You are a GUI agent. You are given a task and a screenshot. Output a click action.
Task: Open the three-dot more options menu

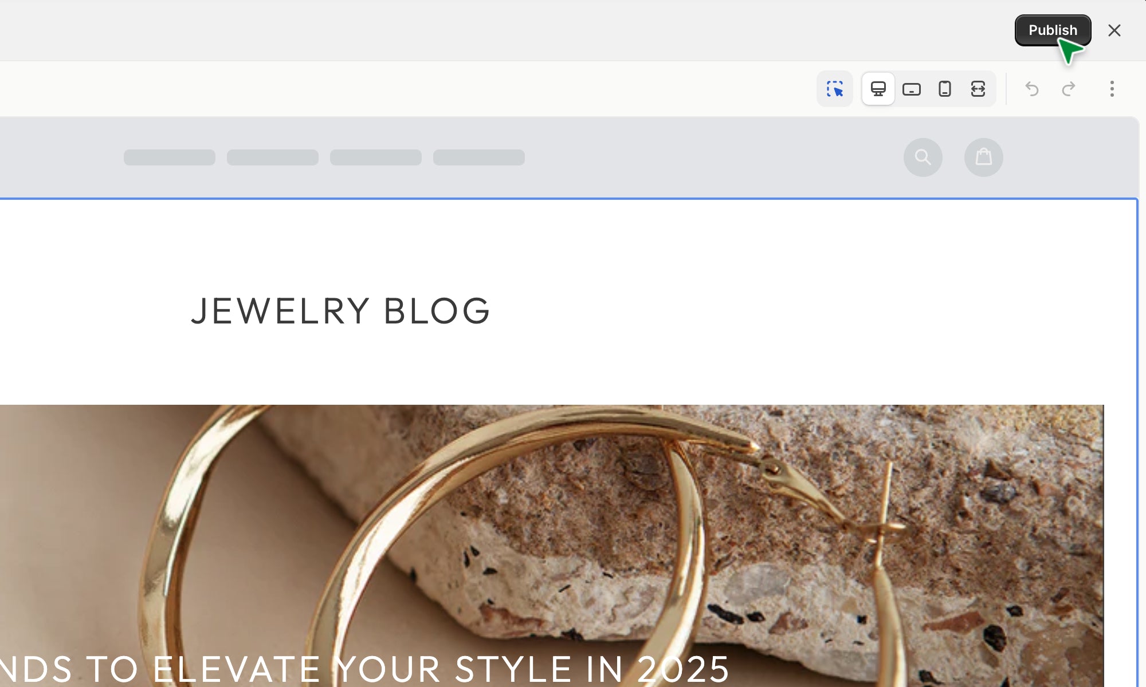(x=1112, y=89)
